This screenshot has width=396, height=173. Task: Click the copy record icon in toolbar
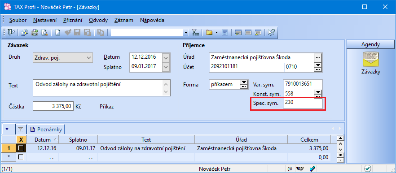[x=101, y=33]
